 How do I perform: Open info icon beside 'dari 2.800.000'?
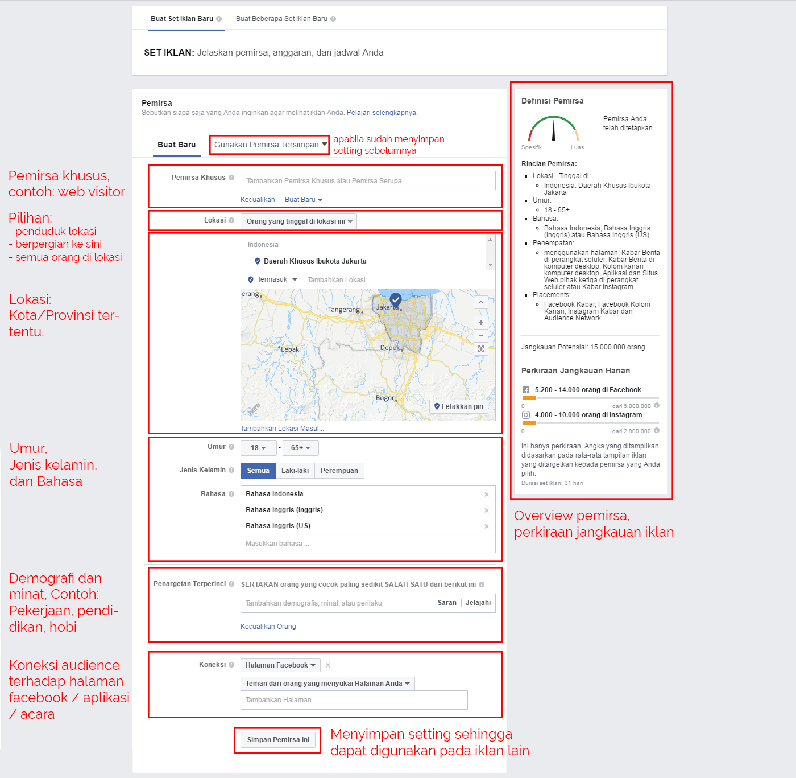(657, 431)
